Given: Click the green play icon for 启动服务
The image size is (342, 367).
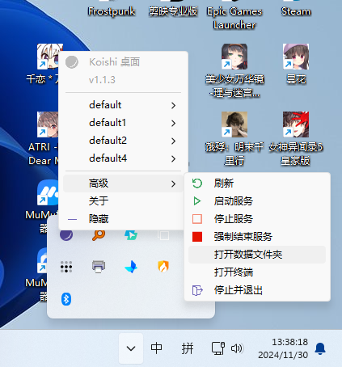Looking at the screenshot, I should [x=197, y=201].
